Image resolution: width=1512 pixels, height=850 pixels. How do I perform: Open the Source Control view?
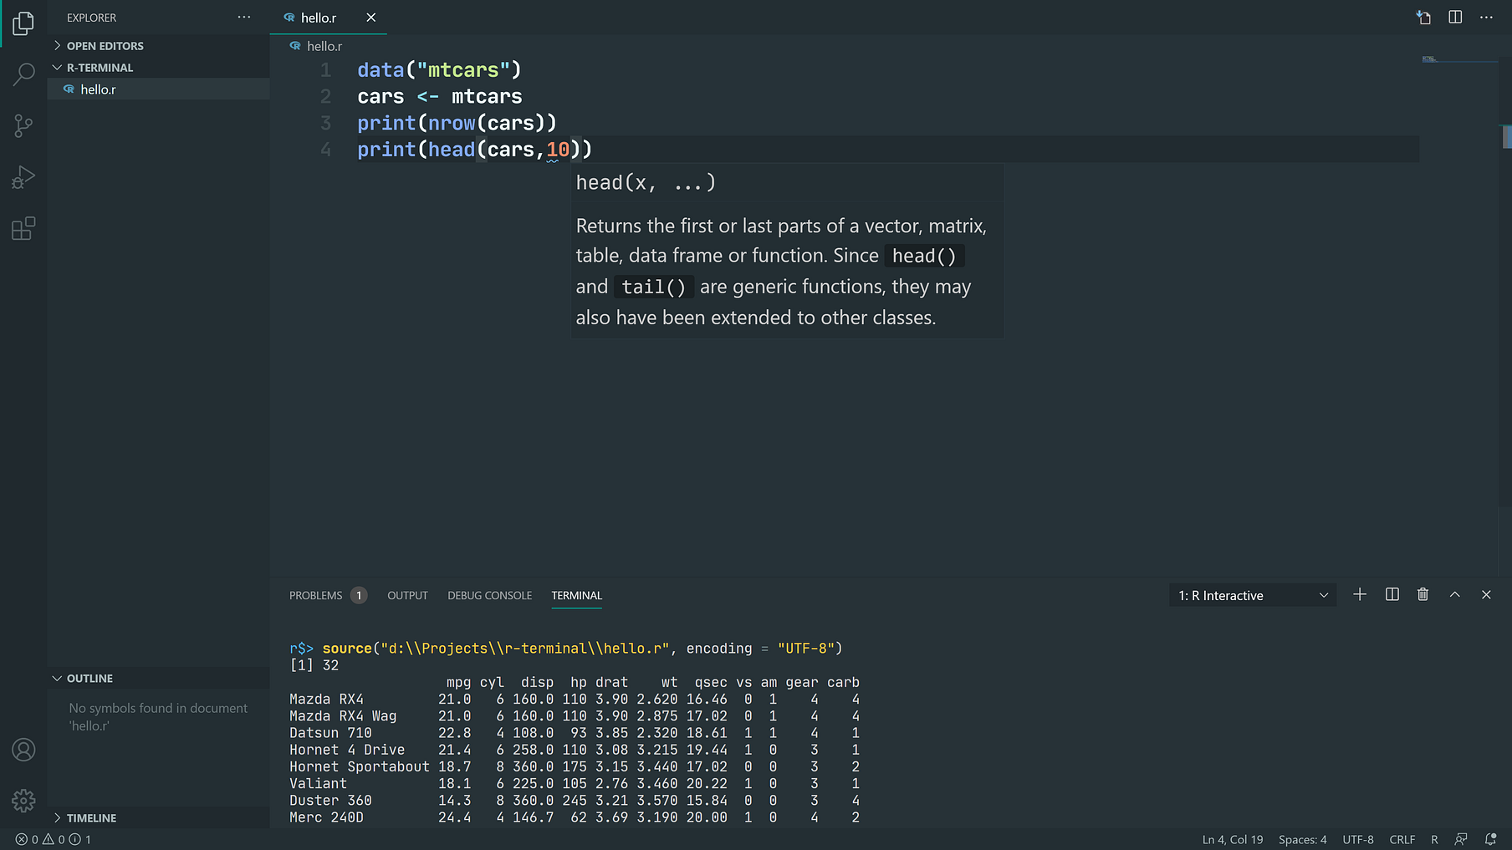(23, 125)
